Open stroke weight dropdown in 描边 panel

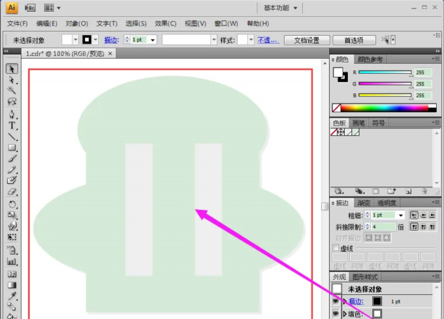[400, 215]
